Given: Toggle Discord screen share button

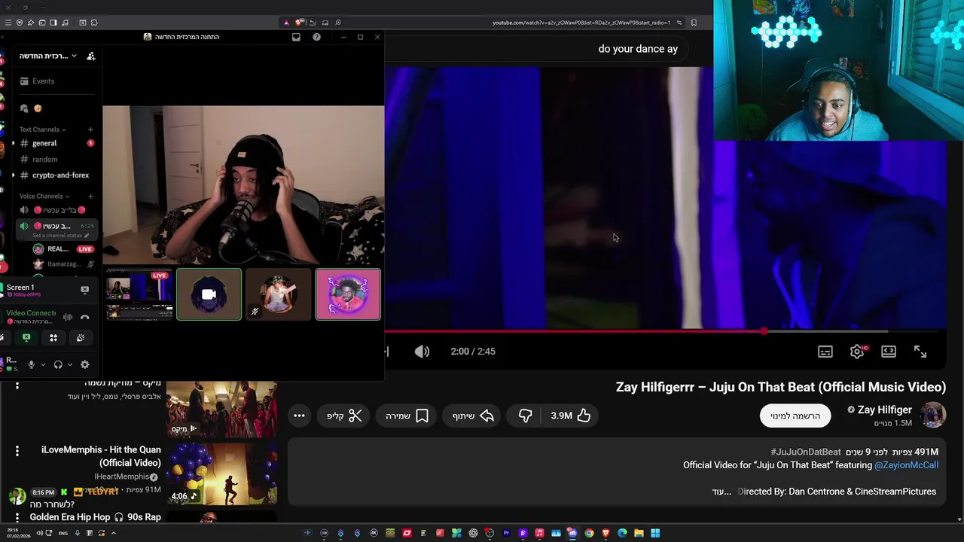Looking at the screenshot, I should pos(26,338).
